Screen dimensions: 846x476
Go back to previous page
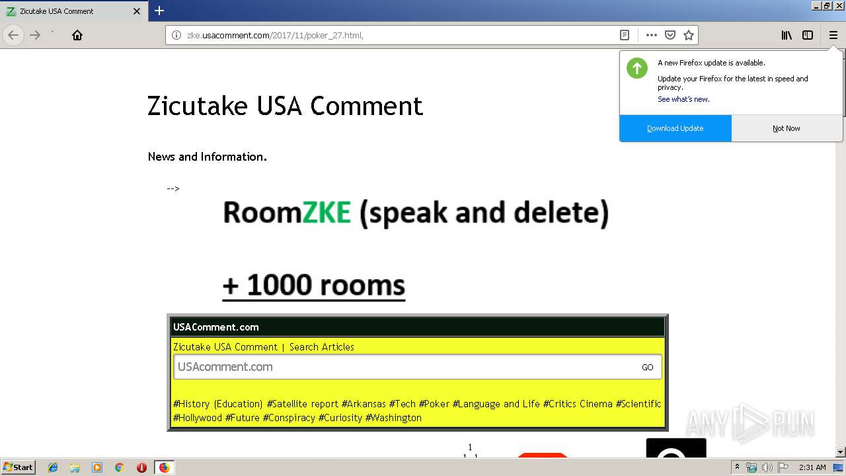coord(13,35)
